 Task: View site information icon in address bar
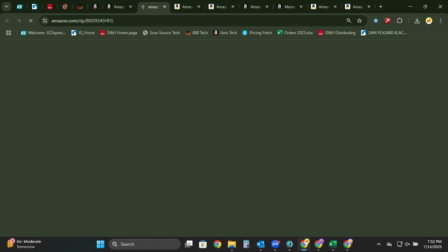(45, 21)
